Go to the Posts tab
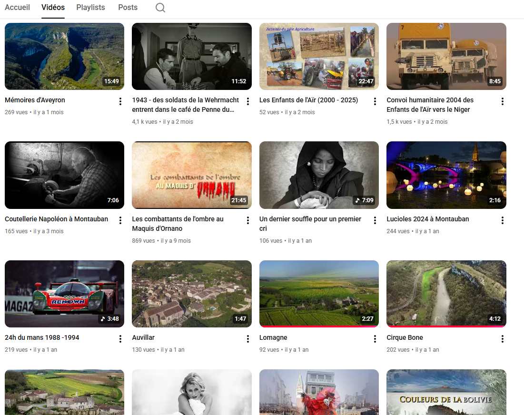This screenshot has height=415, width=524. [x=128, y=8]
